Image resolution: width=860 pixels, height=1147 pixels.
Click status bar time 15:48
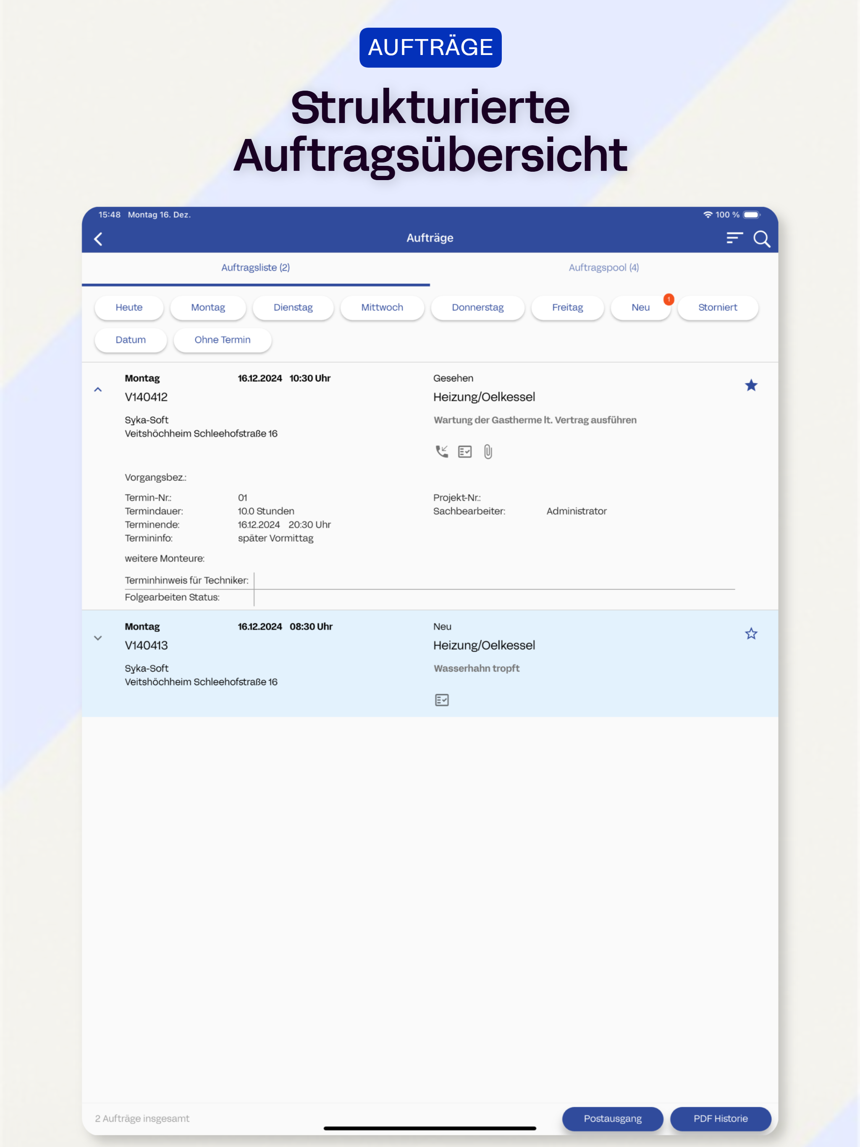tap(110, 215)
